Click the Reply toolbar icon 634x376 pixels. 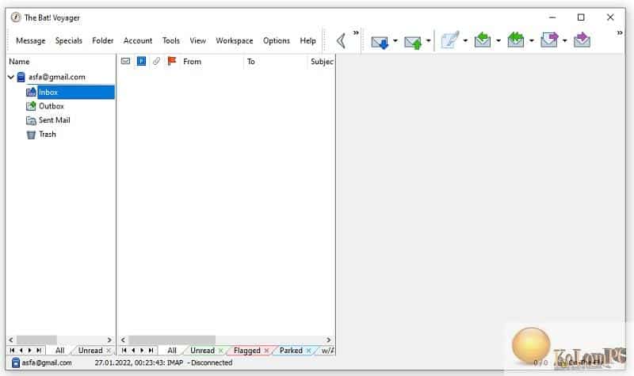483,40
